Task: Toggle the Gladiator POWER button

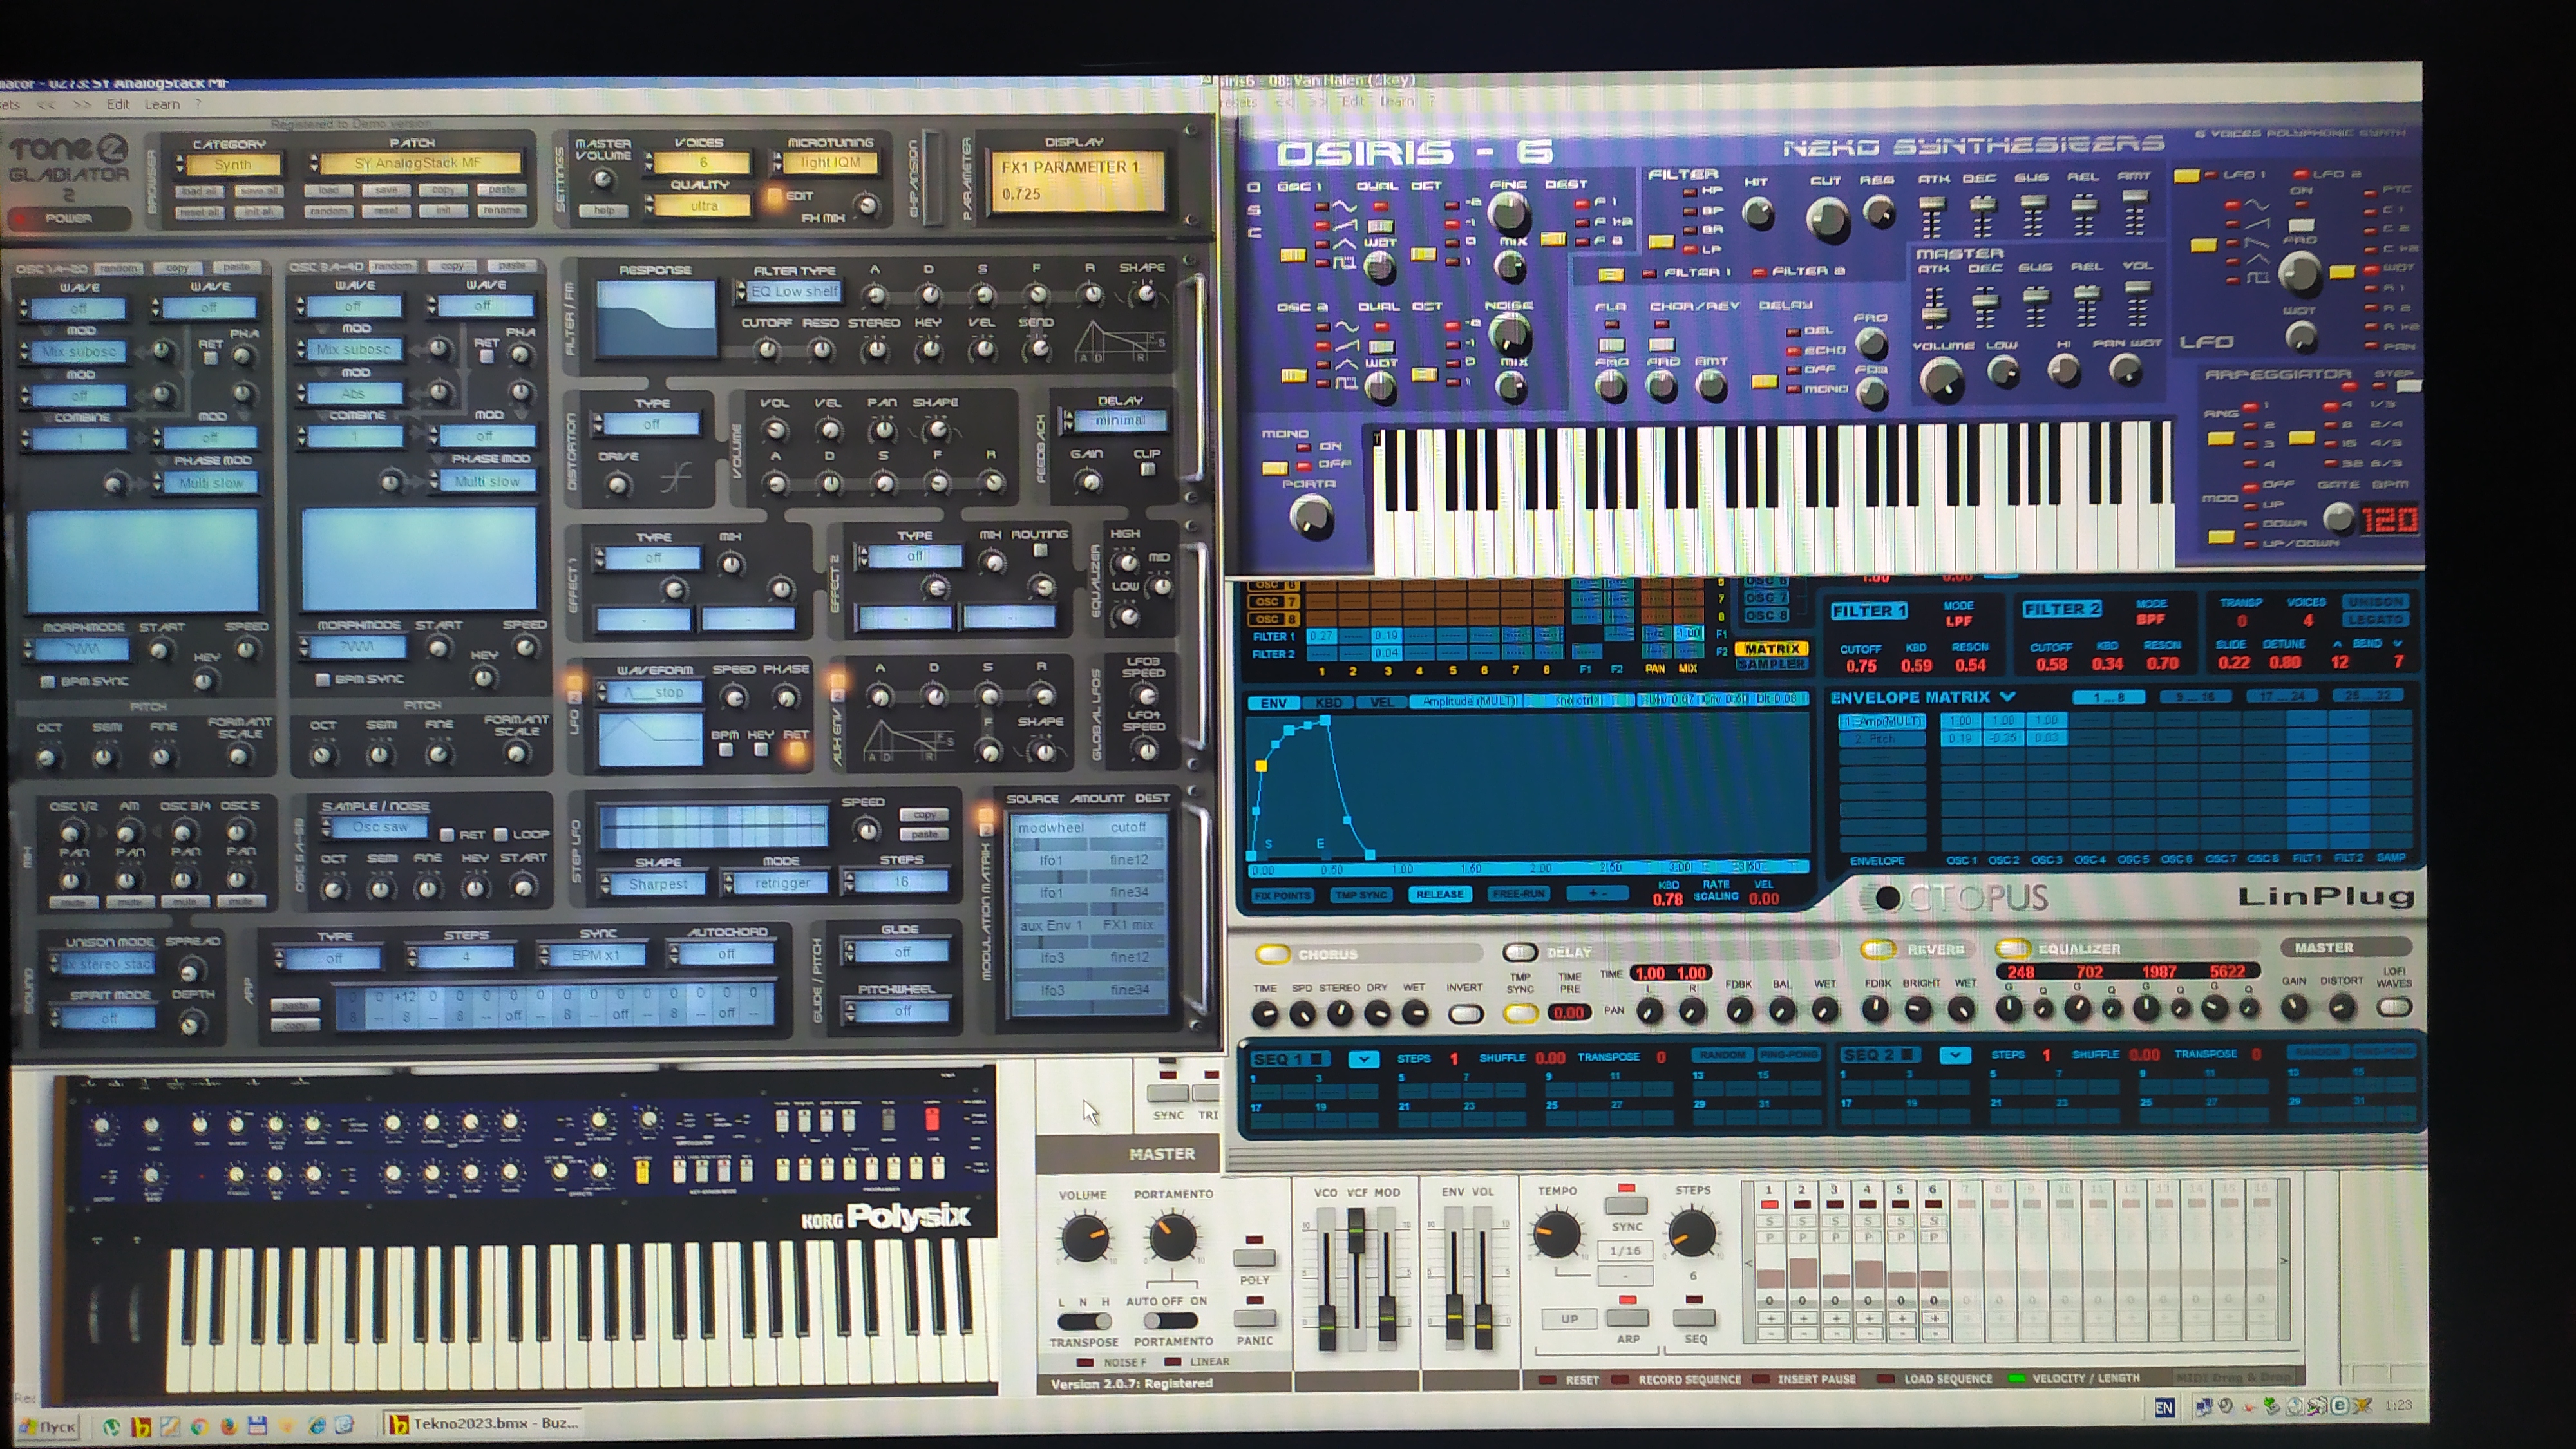Action: pos(68,218)
